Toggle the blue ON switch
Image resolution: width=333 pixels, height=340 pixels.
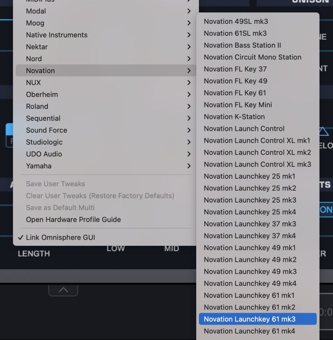[x=326, y=210]
